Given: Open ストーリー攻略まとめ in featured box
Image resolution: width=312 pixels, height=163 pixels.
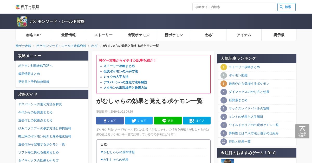Looking at the screenshot, I should pos(119,66).
